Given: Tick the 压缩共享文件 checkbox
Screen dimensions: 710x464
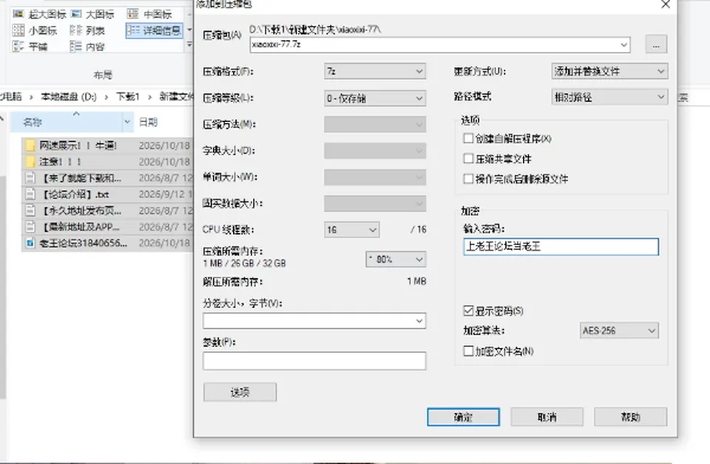Looking at the screenshot, I should pos(469,158).
